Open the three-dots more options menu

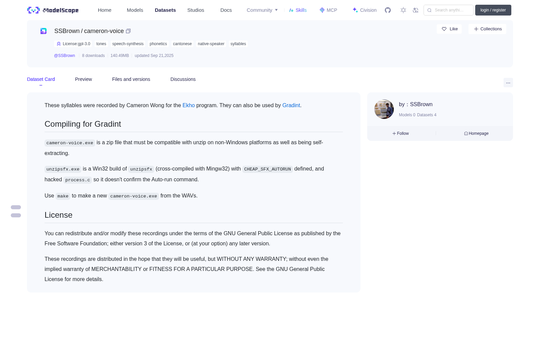tap(508, 83)
